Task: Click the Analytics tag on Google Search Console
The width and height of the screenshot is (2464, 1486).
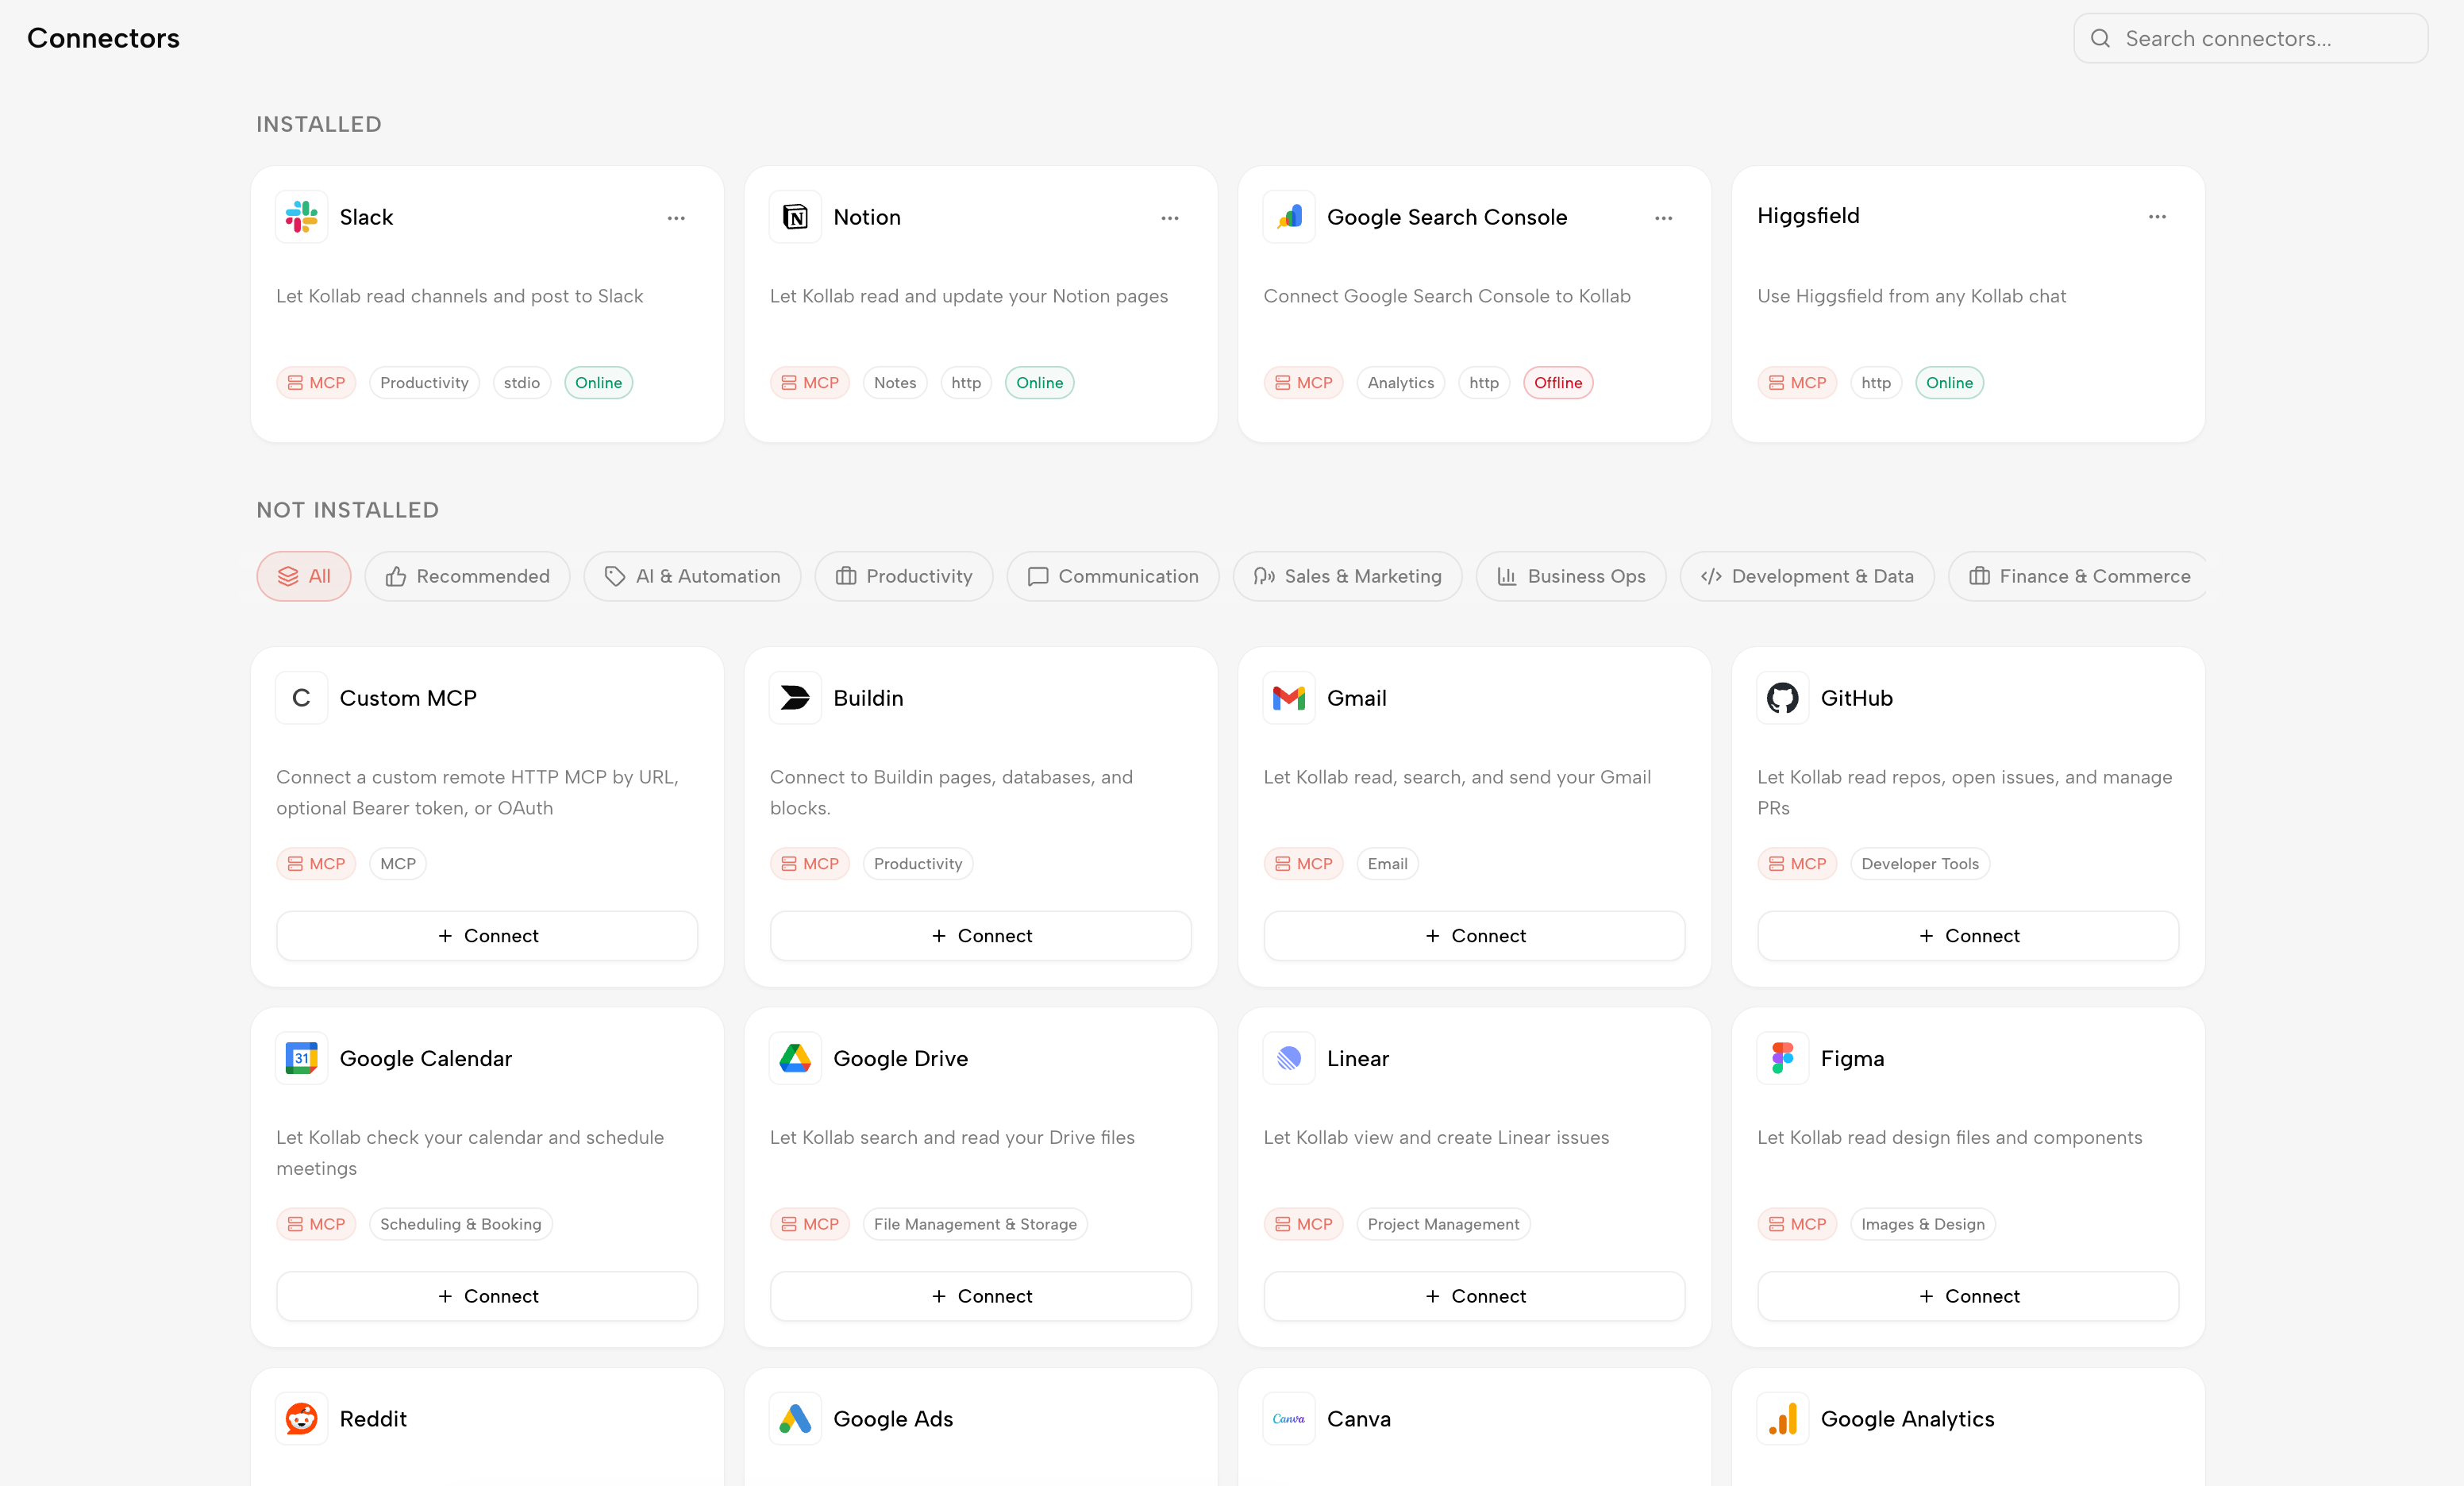Action: coord(1400,382)
